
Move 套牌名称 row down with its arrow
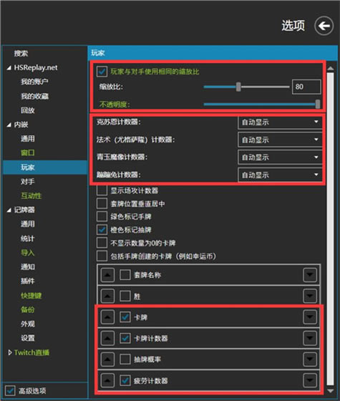tap(310, 275)
